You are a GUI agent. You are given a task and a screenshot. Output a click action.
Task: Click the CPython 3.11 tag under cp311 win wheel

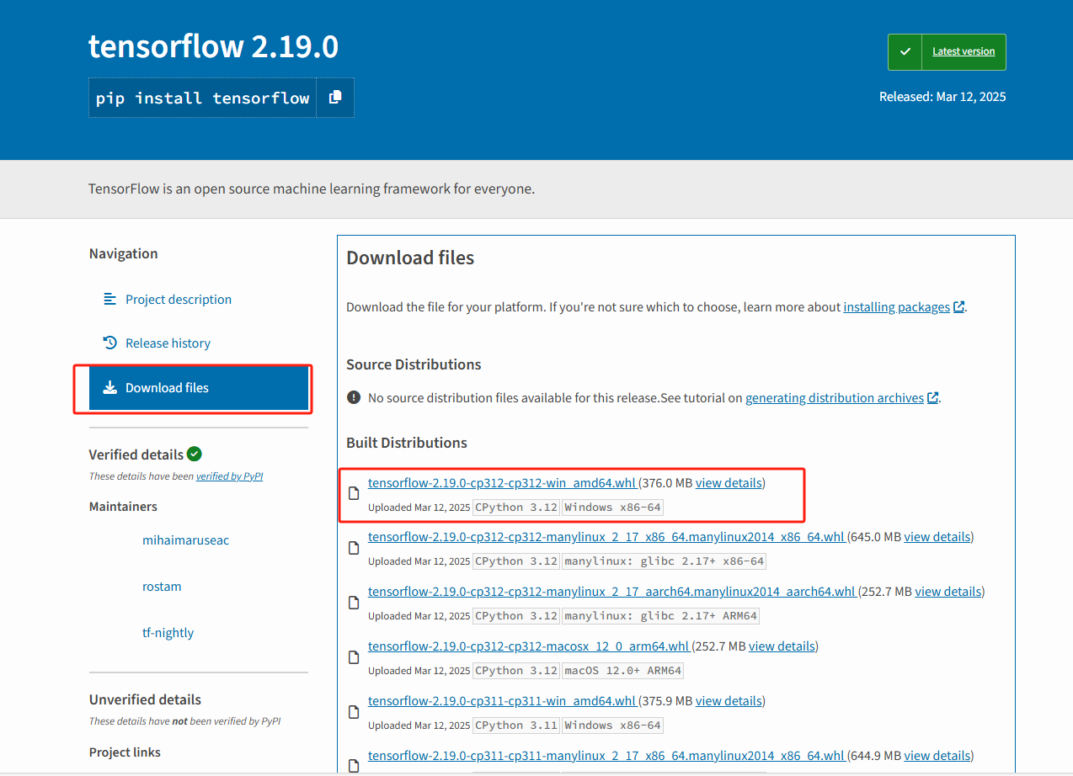(515, 726)
